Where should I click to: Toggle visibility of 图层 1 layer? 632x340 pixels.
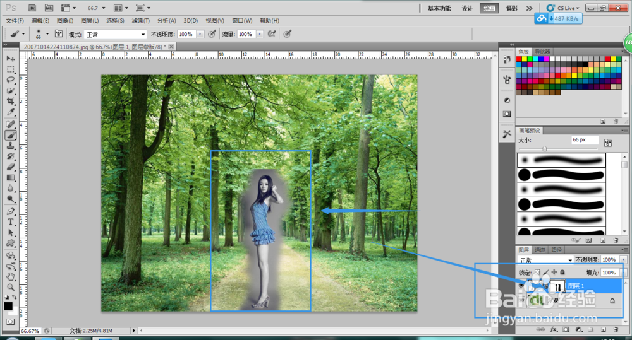521,286
